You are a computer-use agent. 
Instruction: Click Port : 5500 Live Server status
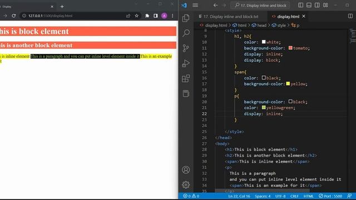[330, 196]
